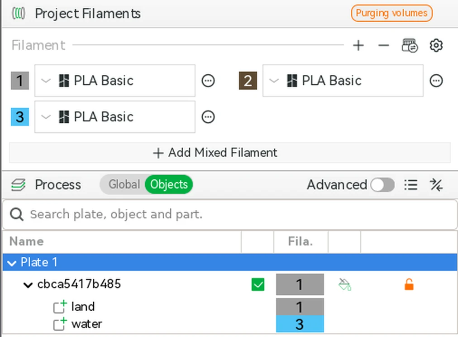This screenshot has width=458, height=337.
Task: Switch process view to Objects
Action: coord(169,184)
